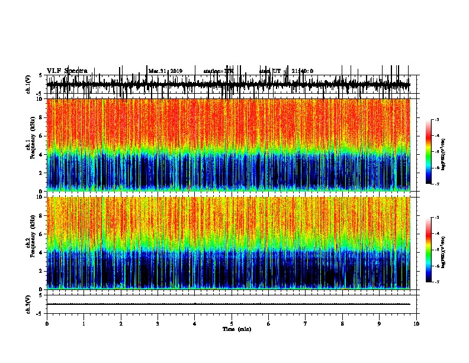Viewport: 469px width, 363px height.
Task: Click the ch.1 color bar log(PSD) label
Action: click(443, 155)
